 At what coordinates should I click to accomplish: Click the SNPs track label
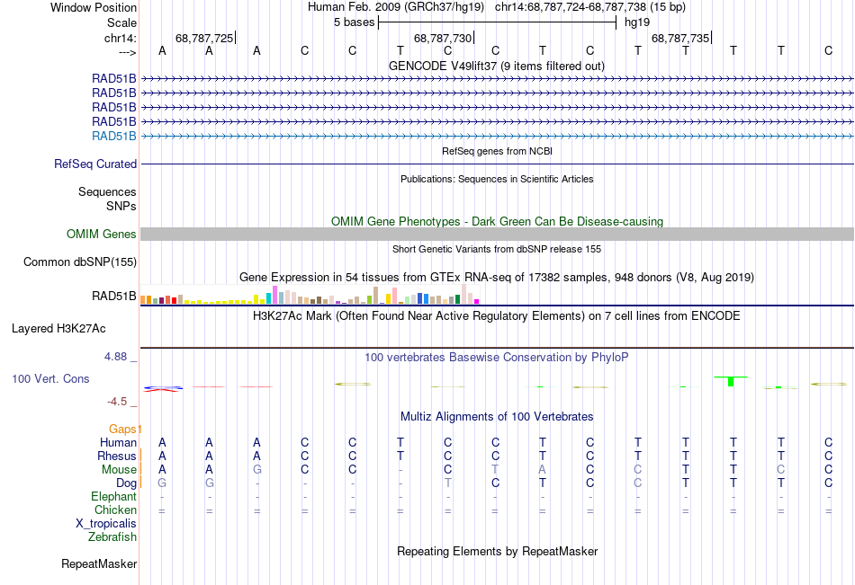[x=121, y=206]
